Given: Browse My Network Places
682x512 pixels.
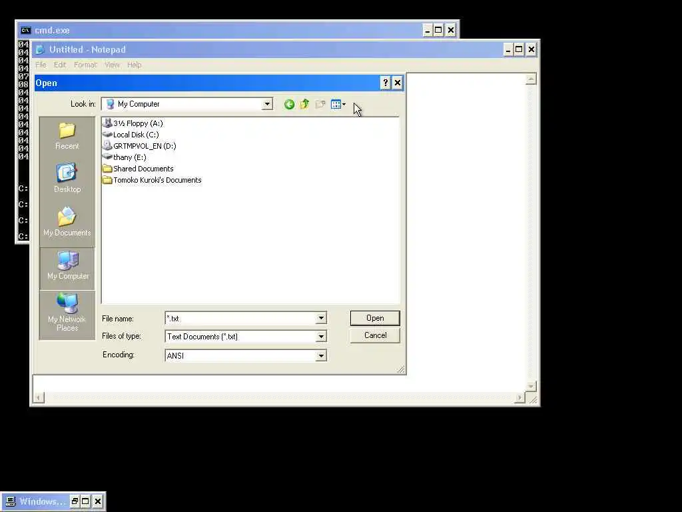Looking at the screenshot, I should 67,313.
